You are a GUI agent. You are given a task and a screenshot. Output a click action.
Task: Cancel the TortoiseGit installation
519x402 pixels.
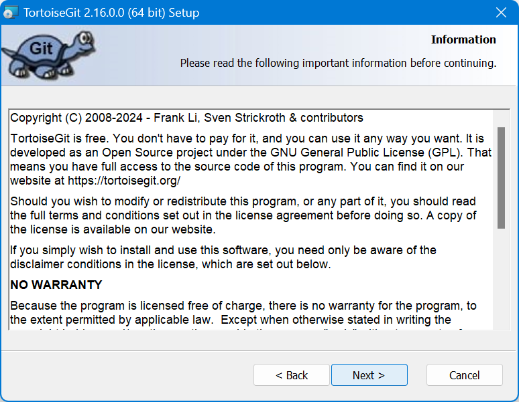click(464, 375)
